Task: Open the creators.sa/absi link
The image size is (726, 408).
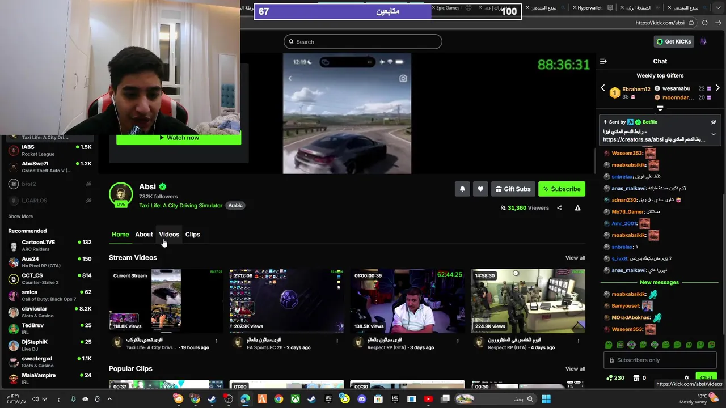Action: pos(633,139)
